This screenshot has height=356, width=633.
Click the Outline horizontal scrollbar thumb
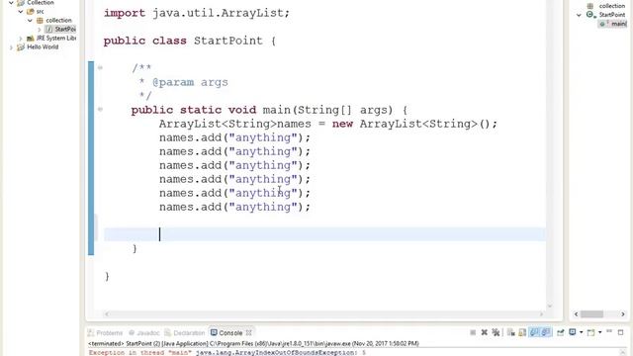591,314
